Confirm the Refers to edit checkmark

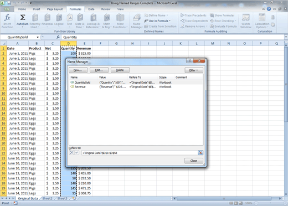coord(76,153)
